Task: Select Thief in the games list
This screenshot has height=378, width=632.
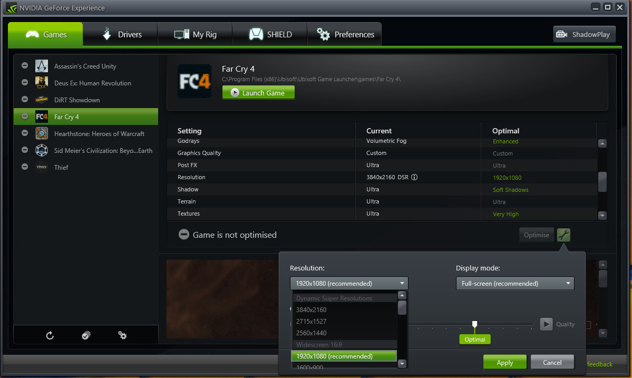Action: click(86, 167)
